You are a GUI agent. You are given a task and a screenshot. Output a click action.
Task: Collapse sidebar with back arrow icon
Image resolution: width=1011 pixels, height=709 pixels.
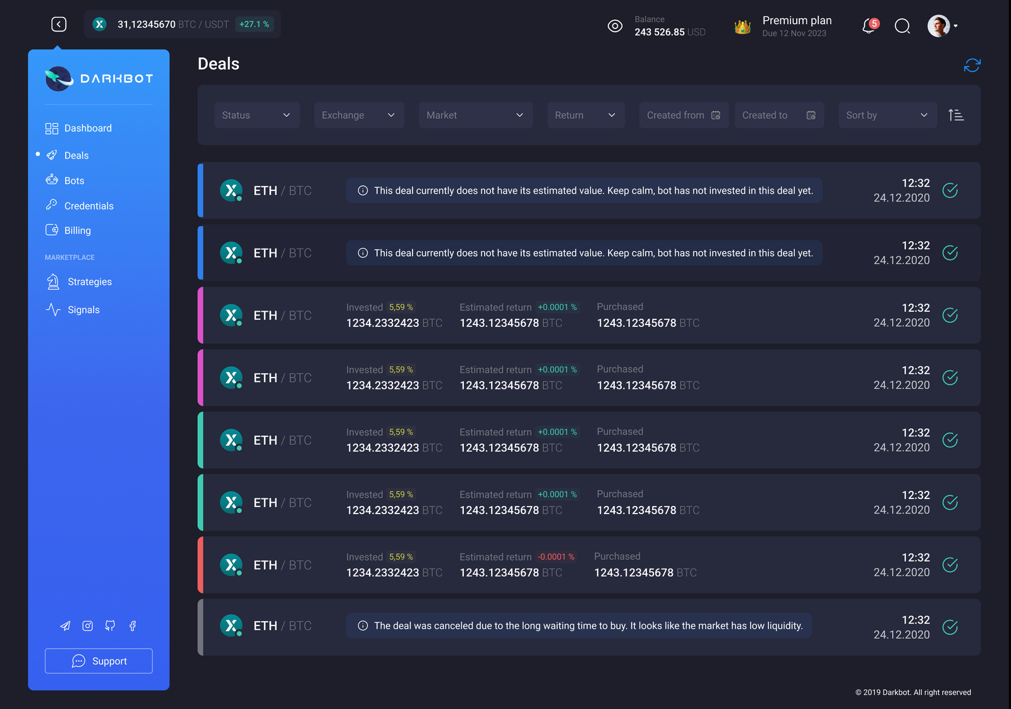pos(59,25)
